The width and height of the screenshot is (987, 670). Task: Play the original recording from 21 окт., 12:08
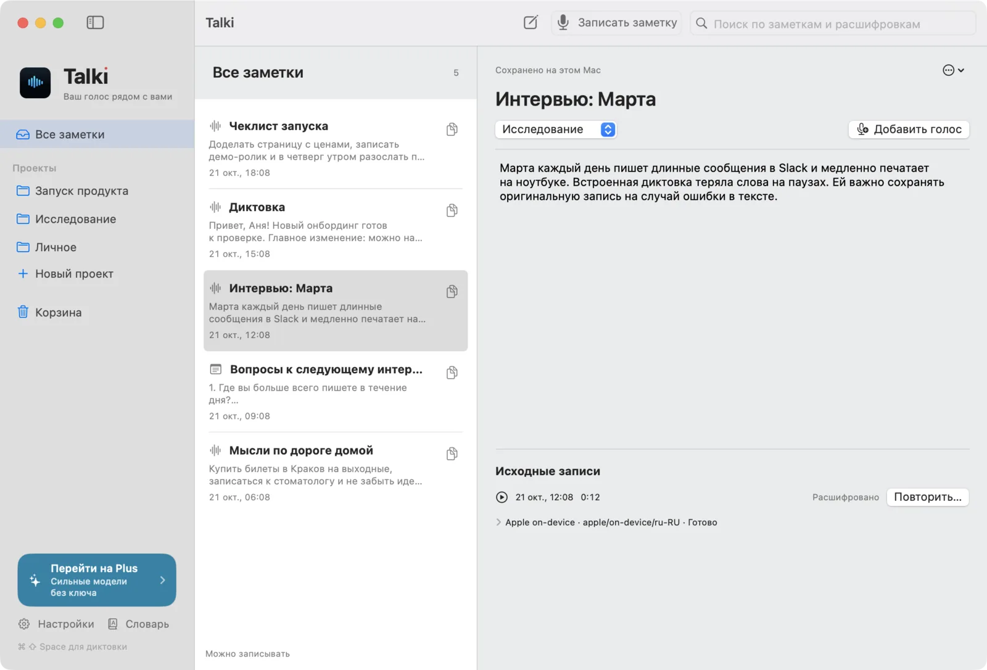click(502, 497)
